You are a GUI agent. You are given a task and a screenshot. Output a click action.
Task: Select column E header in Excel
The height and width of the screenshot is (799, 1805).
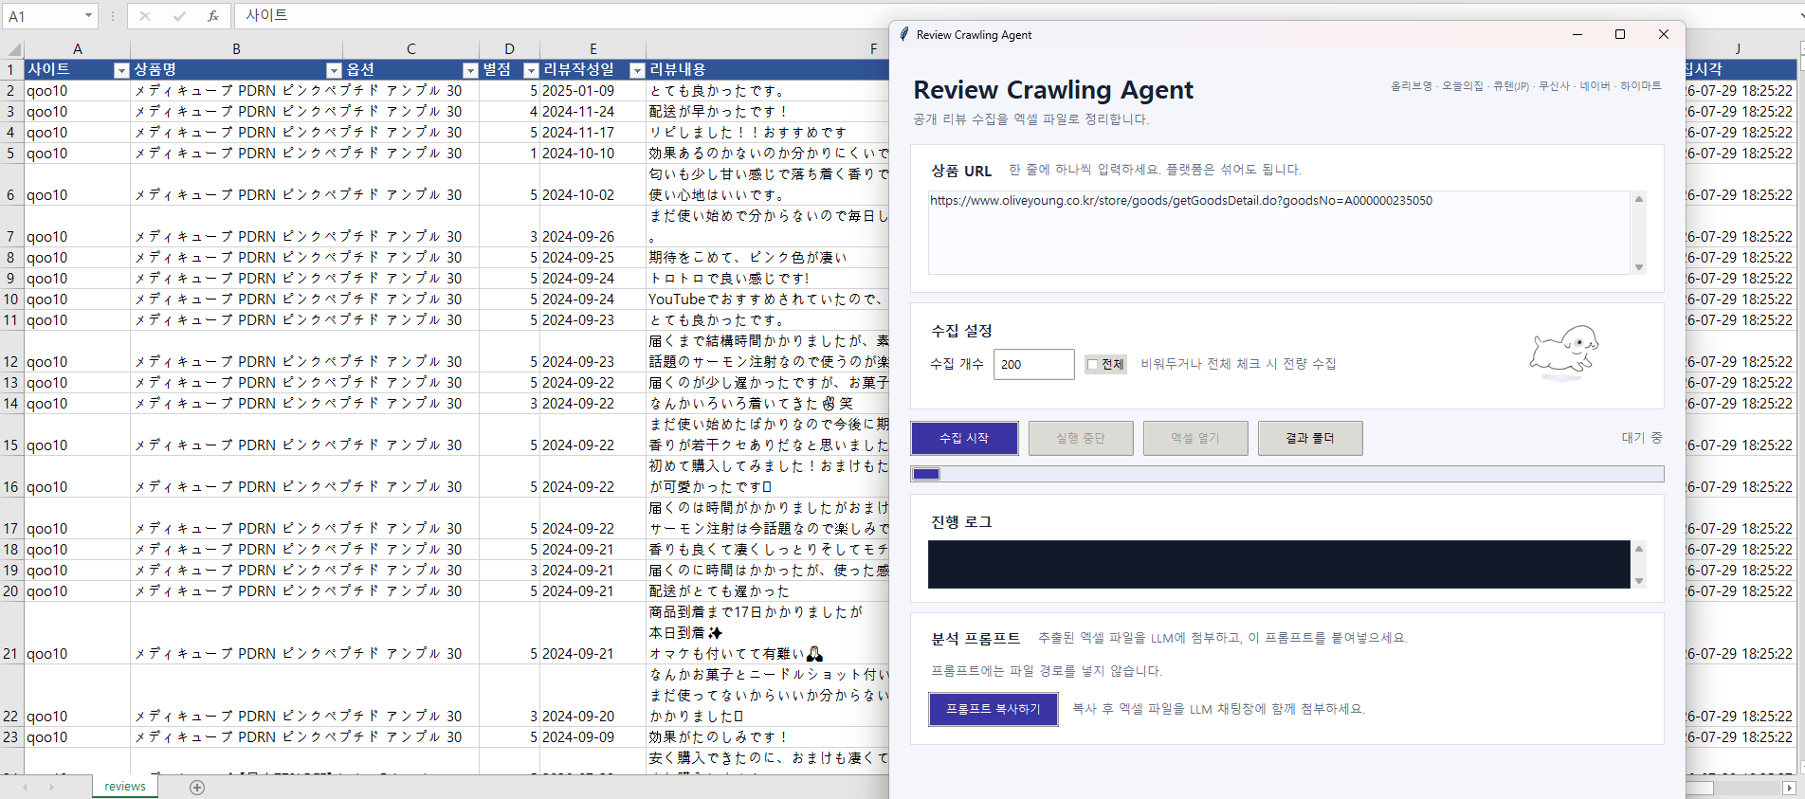(x=593, y=49)
